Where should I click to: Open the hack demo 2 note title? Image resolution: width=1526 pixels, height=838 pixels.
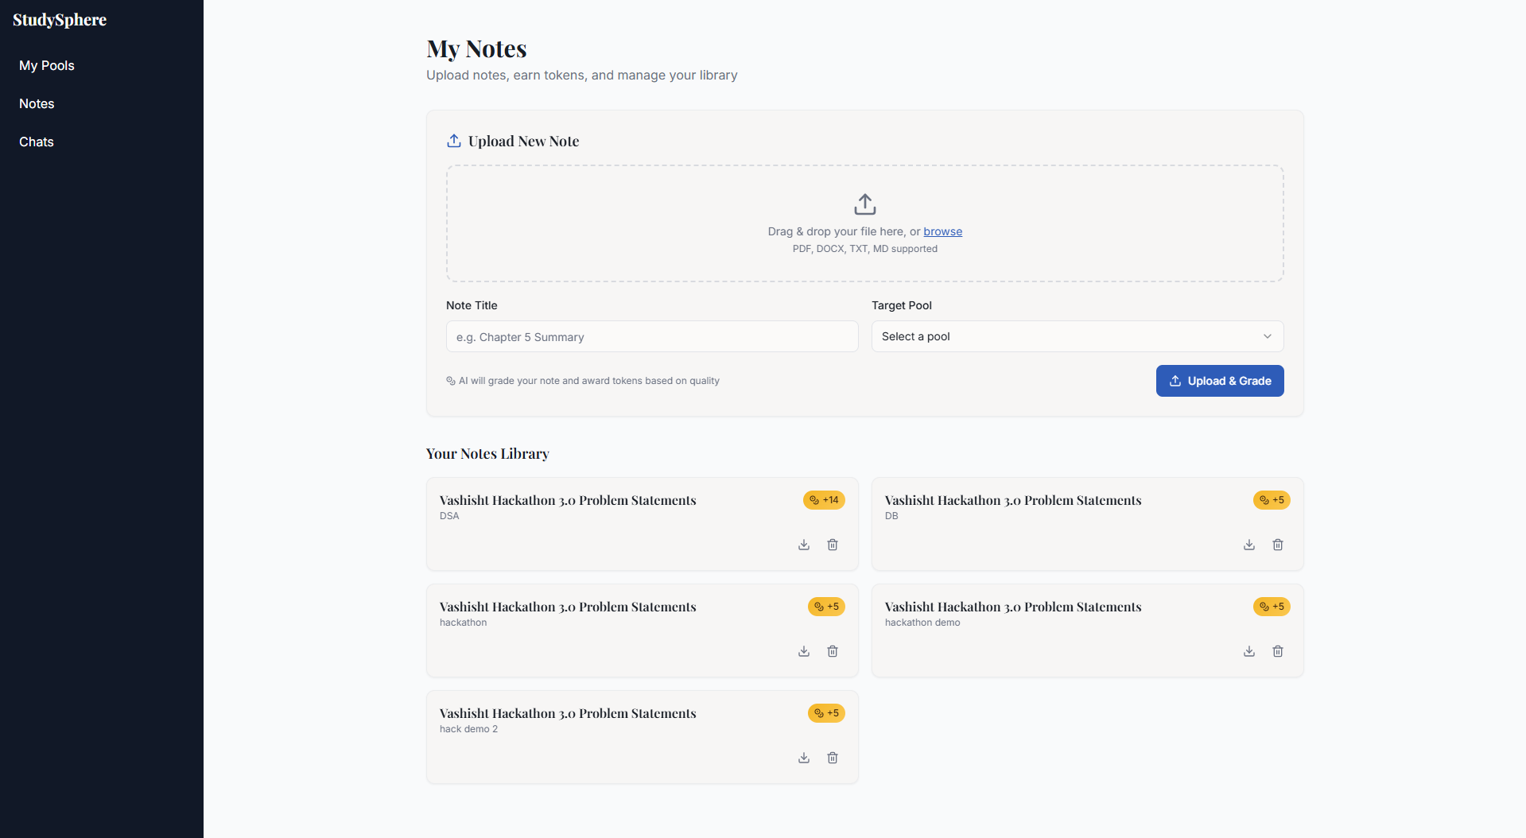coord(568,713)
